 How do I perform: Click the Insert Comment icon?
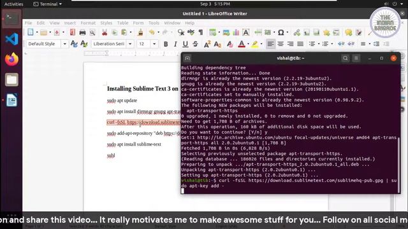[349, 32]
